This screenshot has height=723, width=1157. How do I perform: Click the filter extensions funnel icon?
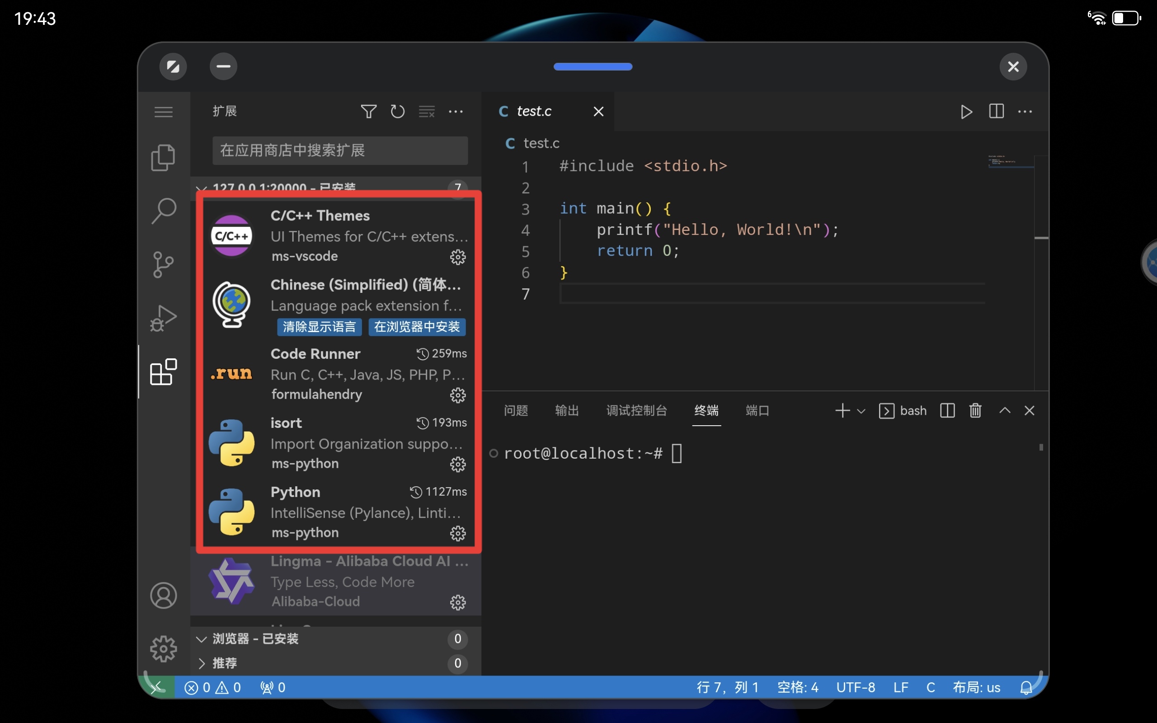(368, 112)
